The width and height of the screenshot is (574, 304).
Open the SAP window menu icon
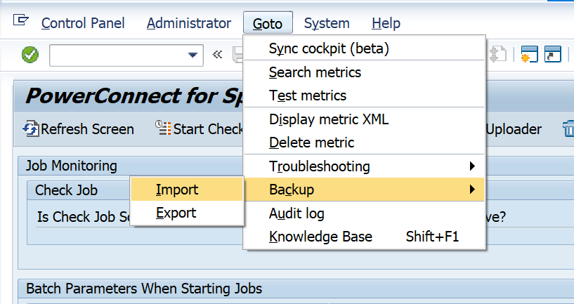20,21
